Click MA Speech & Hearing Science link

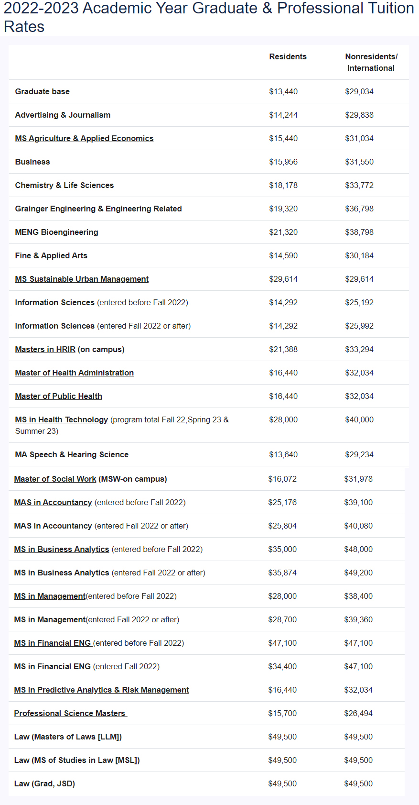72,454
